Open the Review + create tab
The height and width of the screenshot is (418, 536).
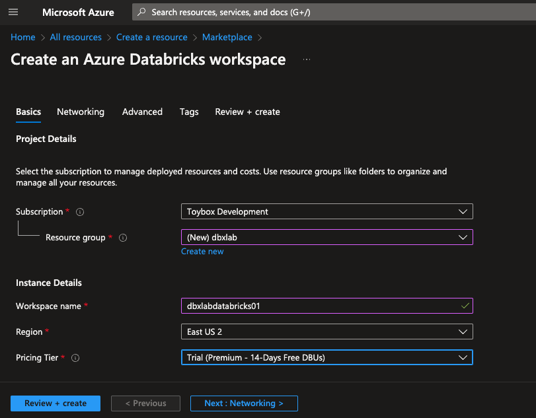[x=247, y=112]
